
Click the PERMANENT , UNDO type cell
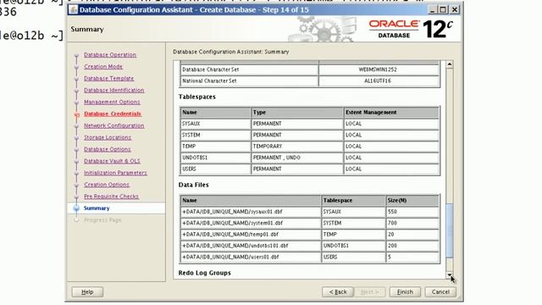pos(297,158)
